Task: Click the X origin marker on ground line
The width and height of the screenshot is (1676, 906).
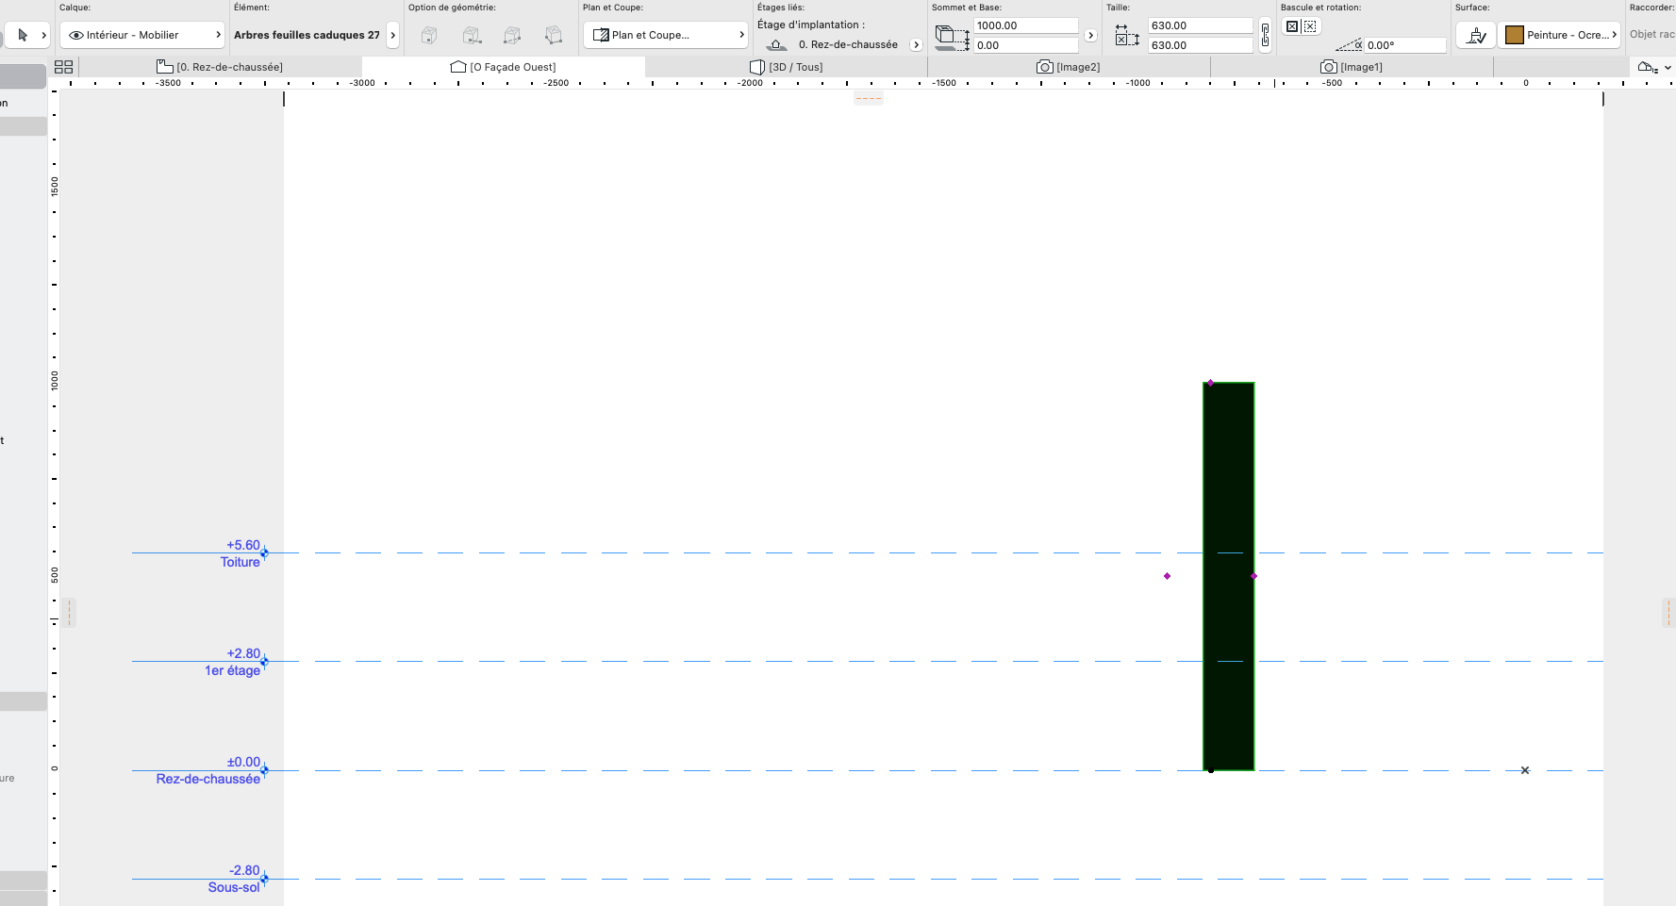Action: (x=1525, y=770)
